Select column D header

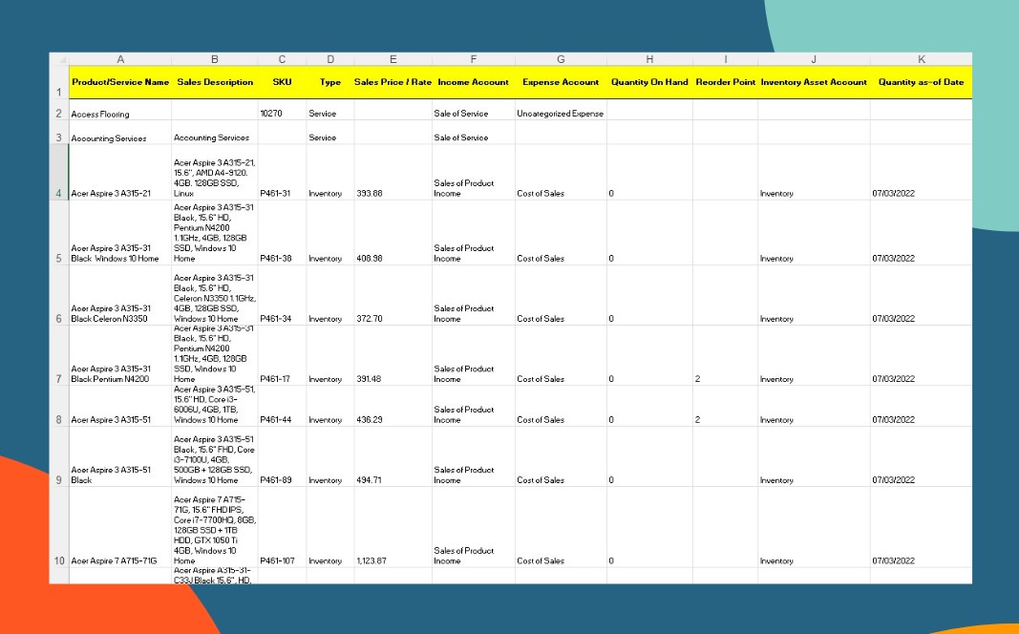click(330, 59)
